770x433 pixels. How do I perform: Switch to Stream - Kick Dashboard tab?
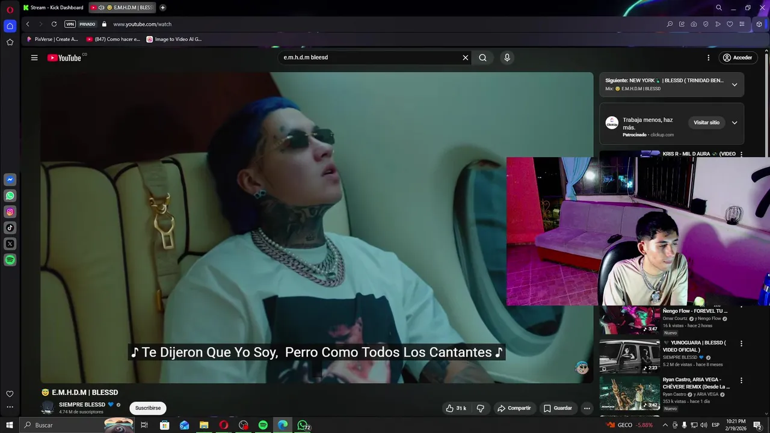pos(54,8)
